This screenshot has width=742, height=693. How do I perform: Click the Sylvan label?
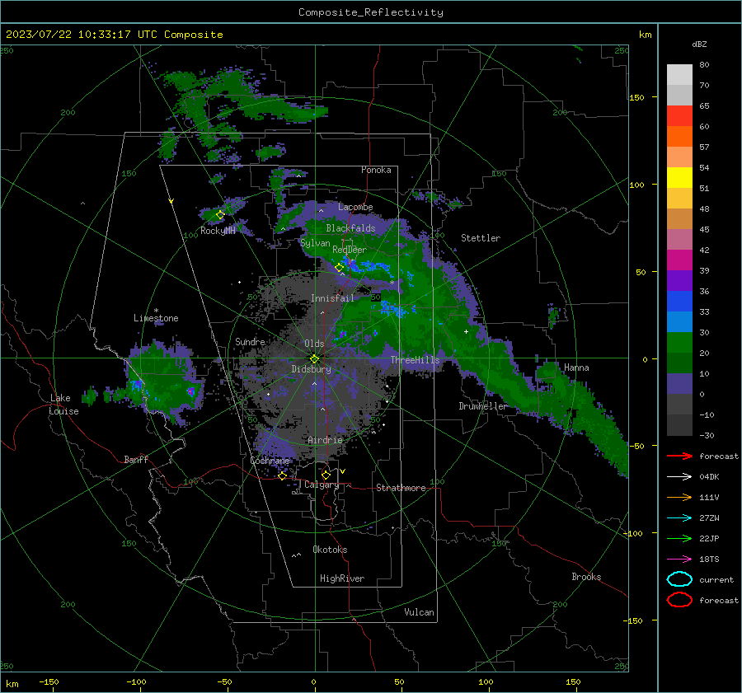315,243
